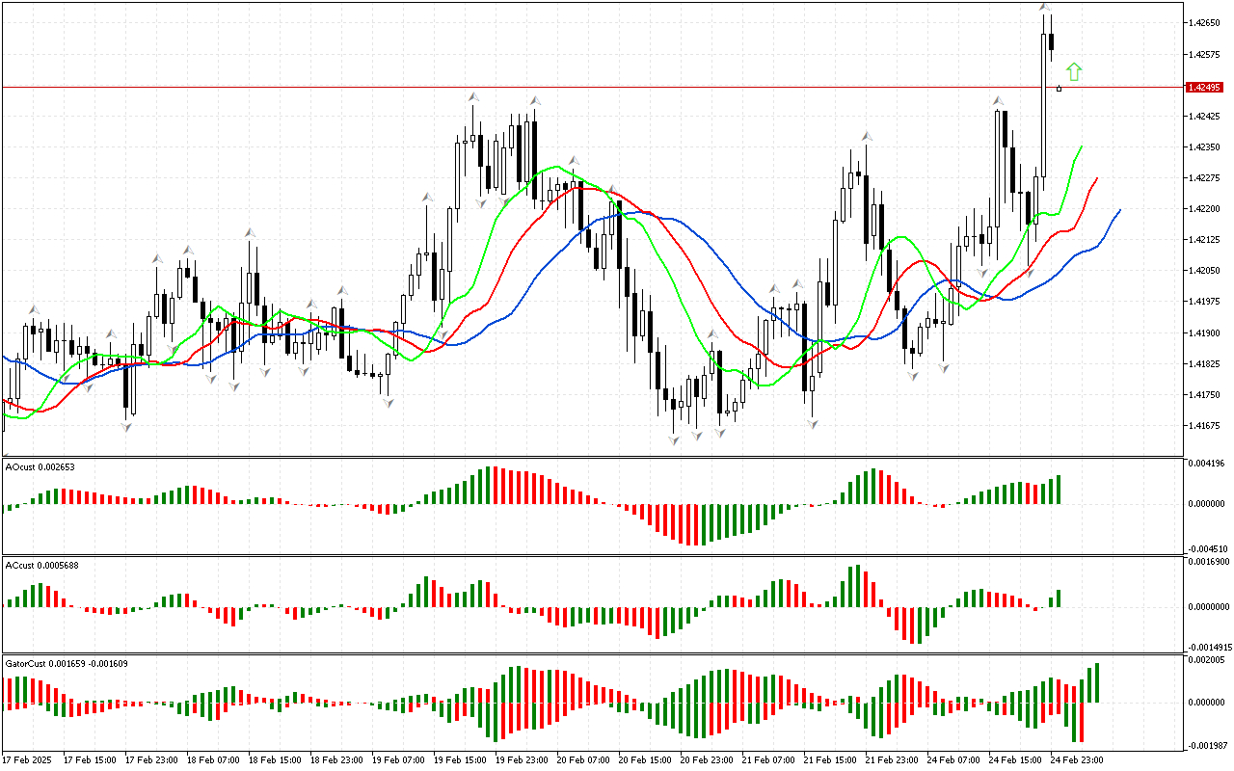
Task: Click price level 1.42650 on the axis
Action: coord(1205,23)
